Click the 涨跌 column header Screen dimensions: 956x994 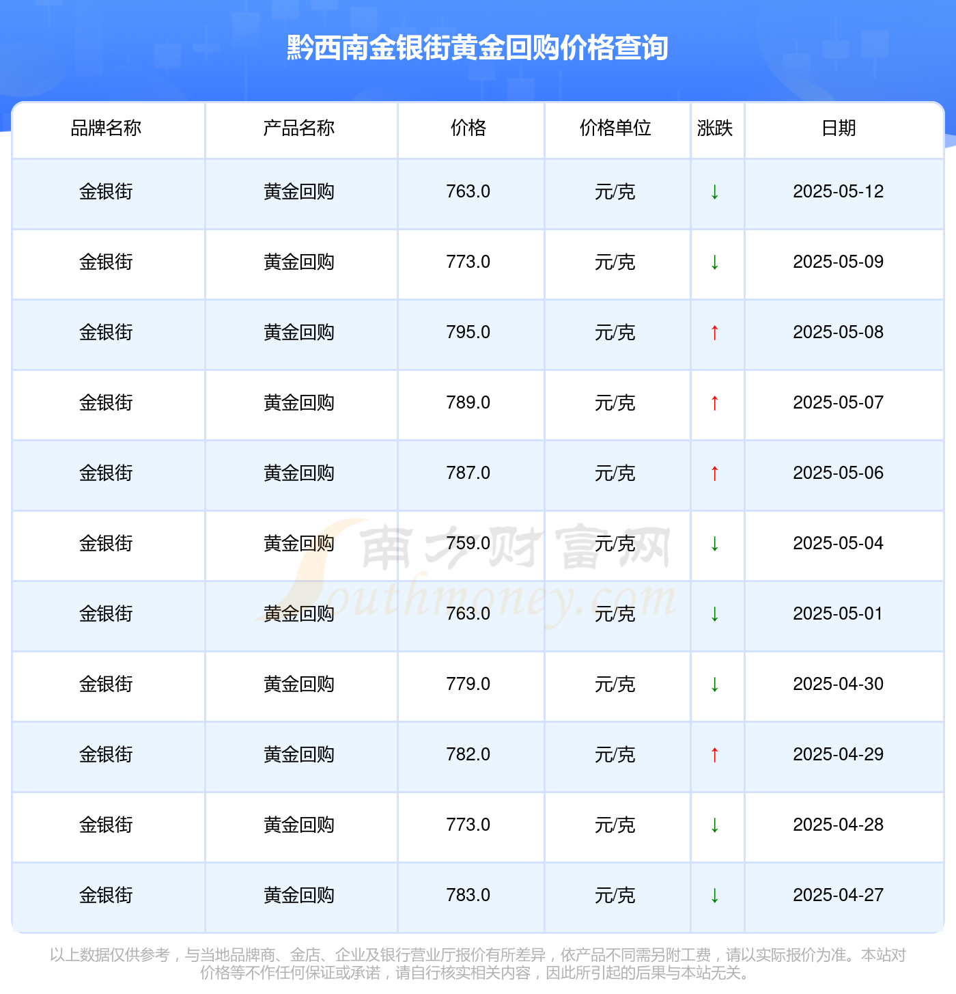(x=715, y=128)
